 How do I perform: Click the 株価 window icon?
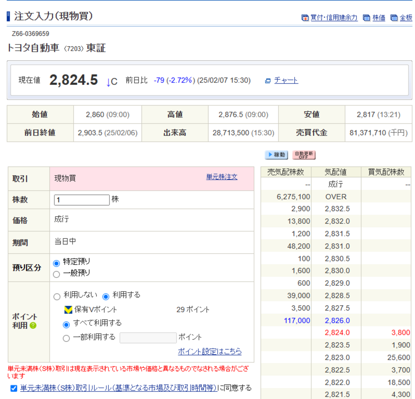pyautogui.click(x=366, y=18)
